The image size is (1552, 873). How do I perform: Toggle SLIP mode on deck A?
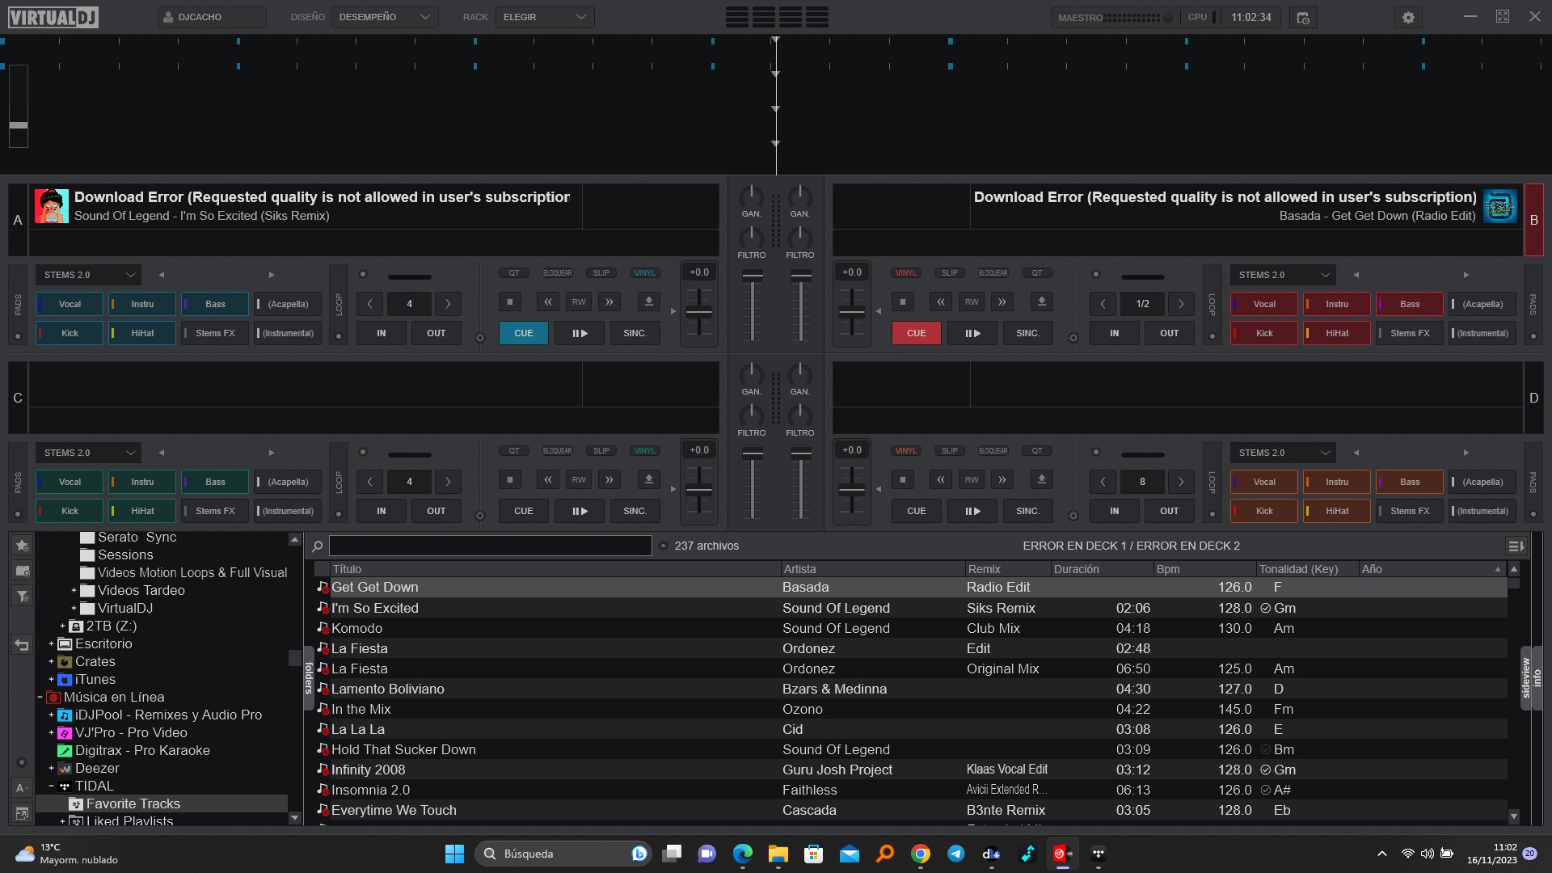pos(601,273)
